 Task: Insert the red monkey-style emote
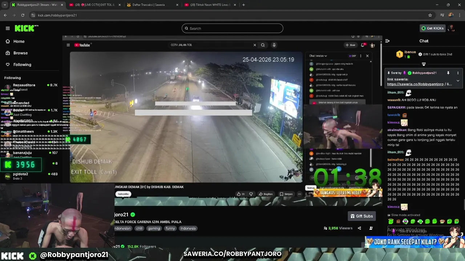442,221
